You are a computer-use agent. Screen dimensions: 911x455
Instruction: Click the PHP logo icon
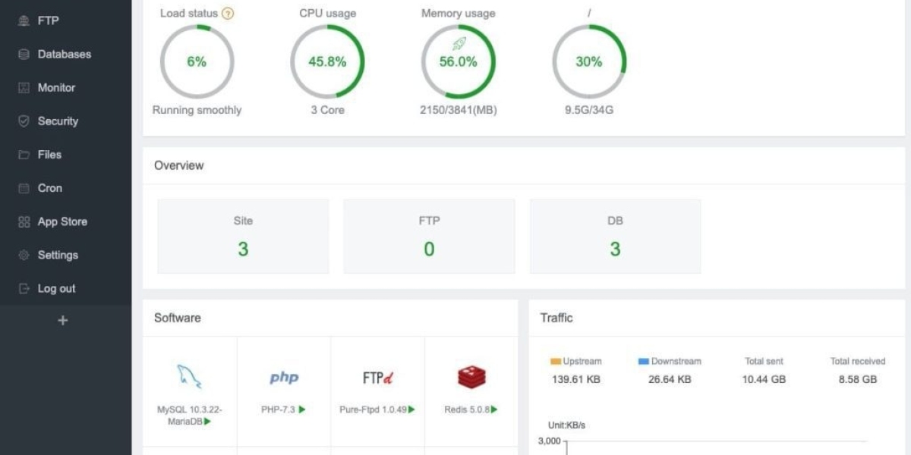click(284, 377)
